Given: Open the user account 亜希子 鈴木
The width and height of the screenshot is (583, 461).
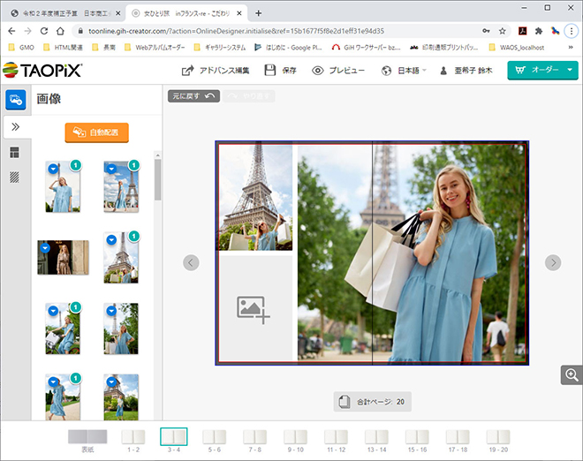Looking at the screenshot, I should 466,71.
